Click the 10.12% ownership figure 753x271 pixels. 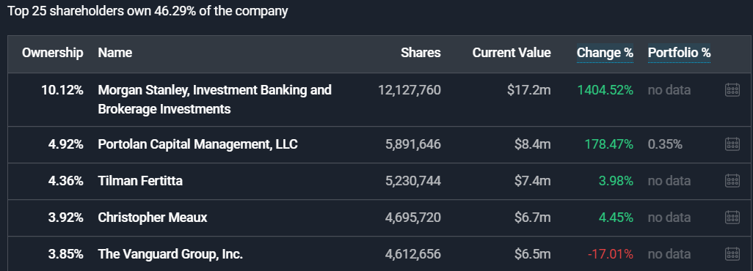click(62, 90)
